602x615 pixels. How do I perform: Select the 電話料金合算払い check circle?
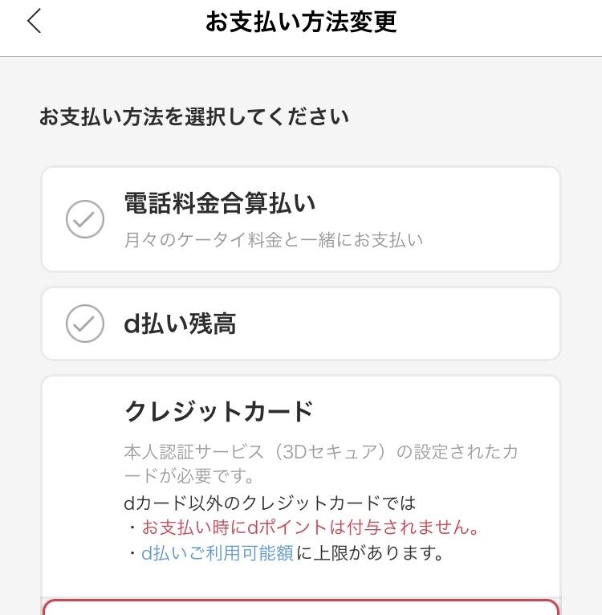coord(85,219)
